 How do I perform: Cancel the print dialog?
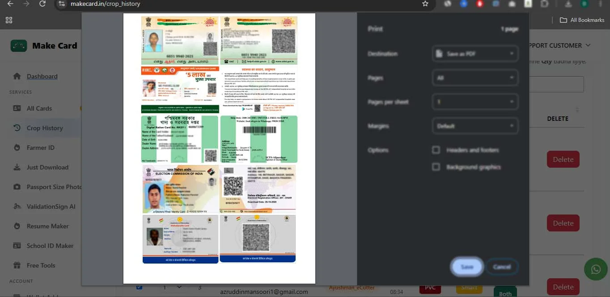(502, 267)
